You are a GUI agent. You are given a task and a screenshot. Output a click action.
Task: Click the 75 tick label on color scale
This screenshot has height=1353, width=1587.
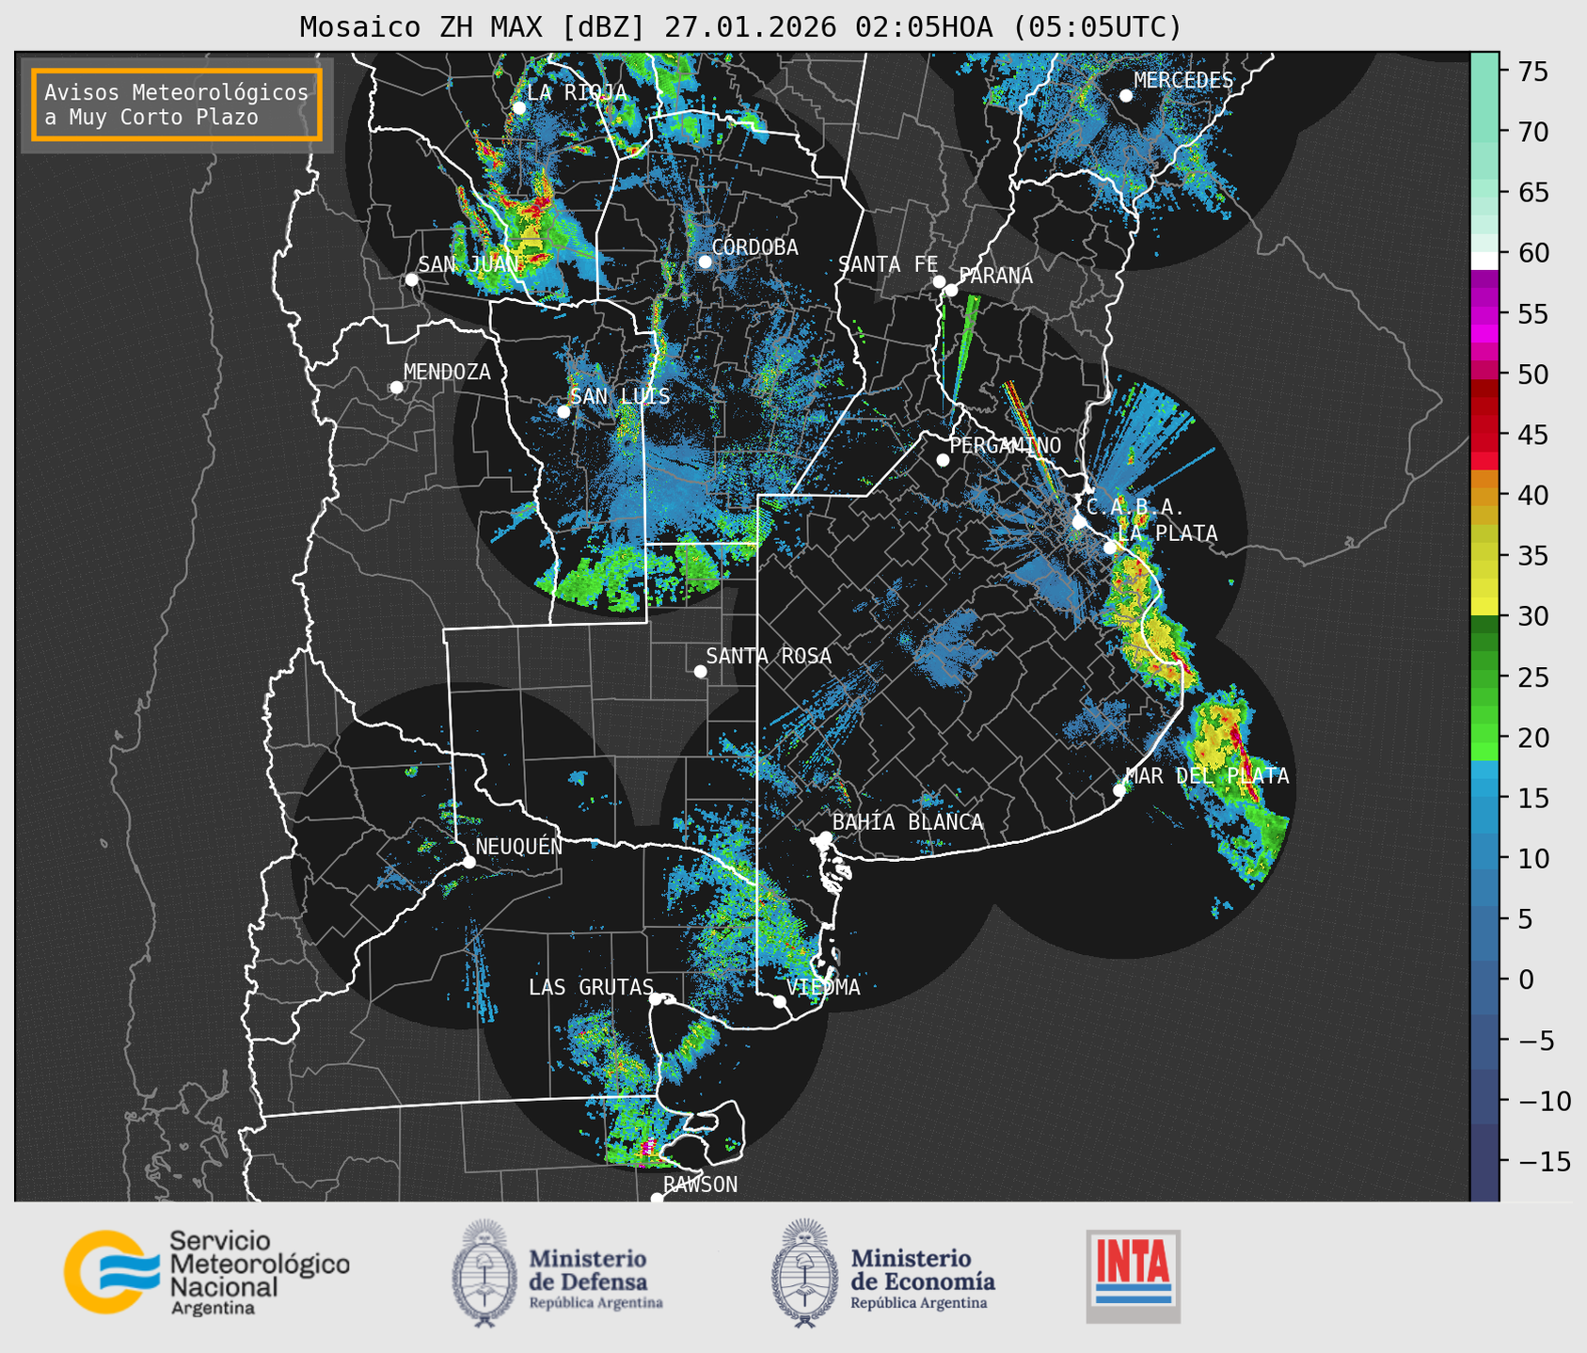[1532, 72]
